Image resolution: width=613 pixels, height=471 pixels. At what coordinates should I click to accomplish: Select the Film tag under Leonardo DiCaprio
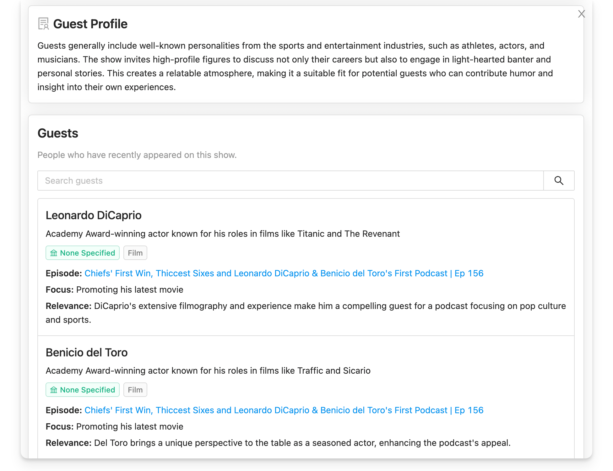coord(135,253)
